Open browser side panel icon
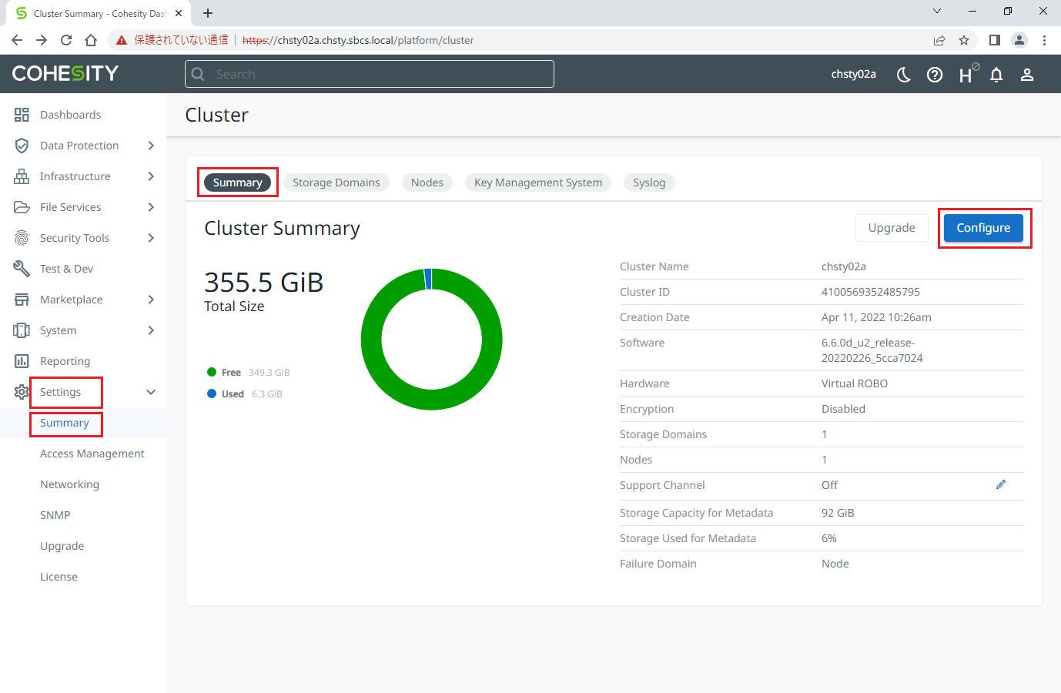This screenshot has height=693, width=1061. pos(995,40)
